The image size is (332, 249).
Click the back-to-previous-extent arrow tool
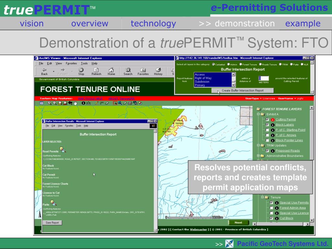pos(70,103)
